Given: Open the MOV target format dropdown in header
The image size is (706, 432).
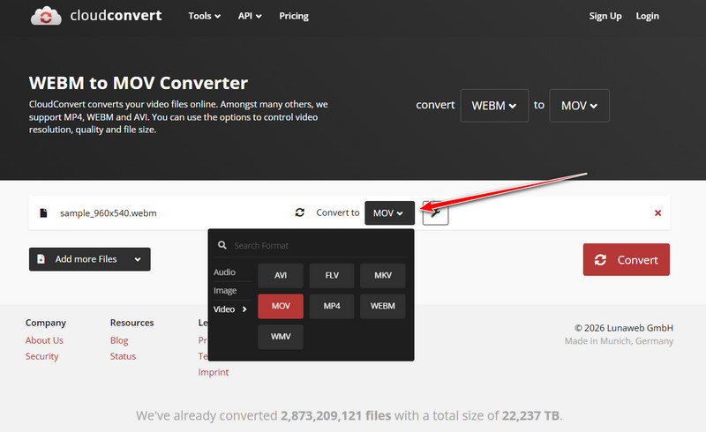Looking at the screenshot, I should tap(579, 105).
